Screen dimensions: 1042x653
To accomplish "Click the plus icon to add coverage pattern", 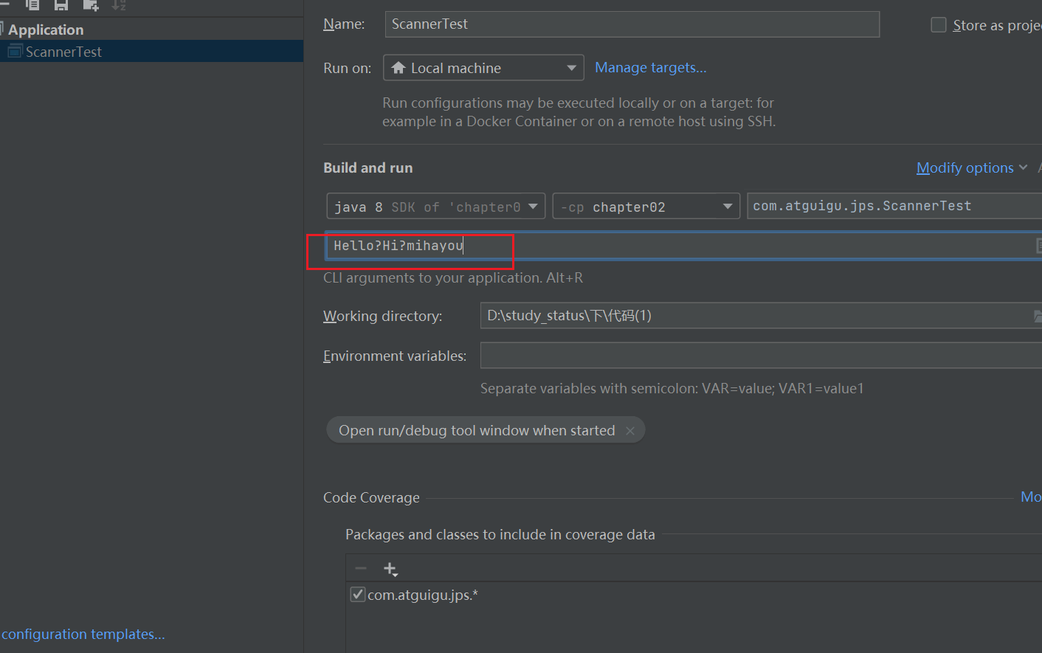I will 390,569.
